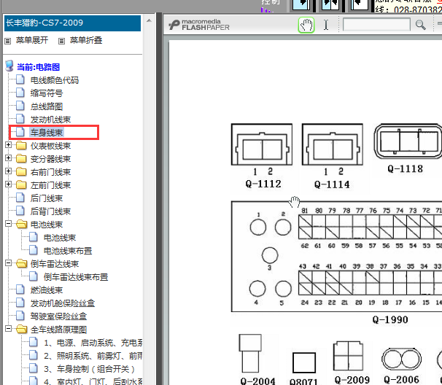Screen dimensions: 442x385
Task: Open 总线路图 document
Action: click(x=47, y=106)
